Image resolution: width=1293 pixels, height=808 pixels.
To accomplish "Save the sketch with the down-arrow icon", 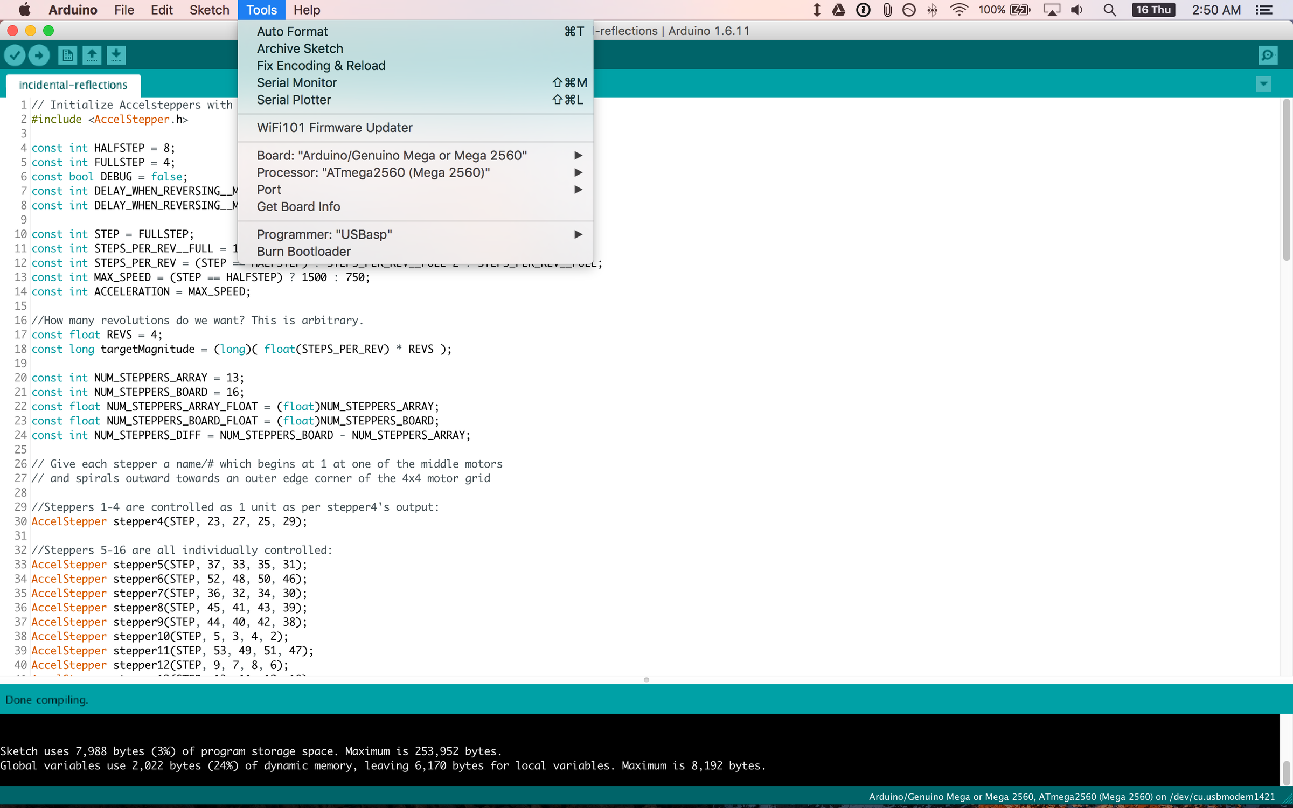I will [116, 54].
